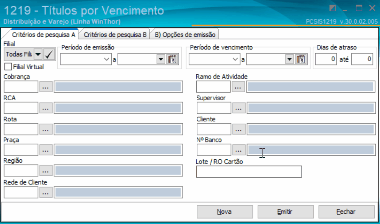Click the Supervisor code input field
This screenshot has width=380, height=224.
coord(214,108)
